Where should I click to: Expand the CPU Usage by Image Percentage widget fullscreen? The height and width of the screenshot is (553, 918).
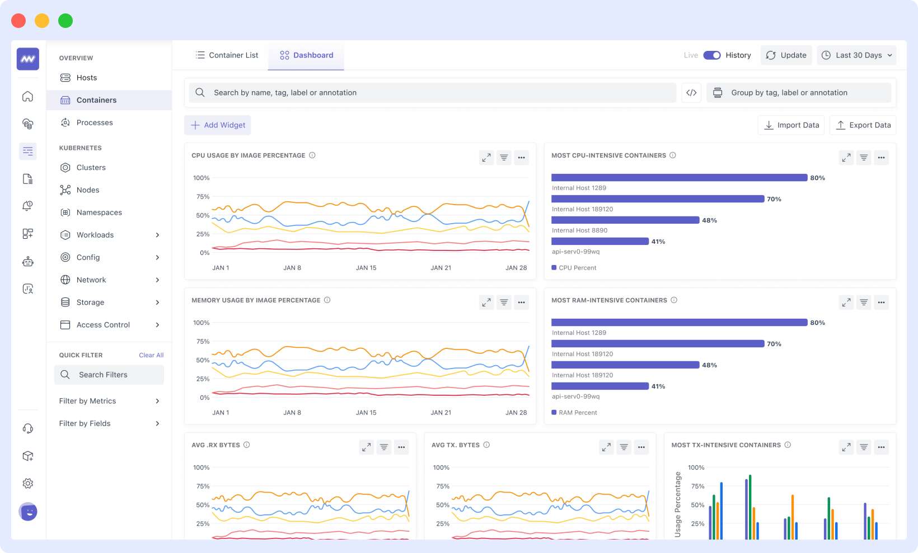click(486, 157)
